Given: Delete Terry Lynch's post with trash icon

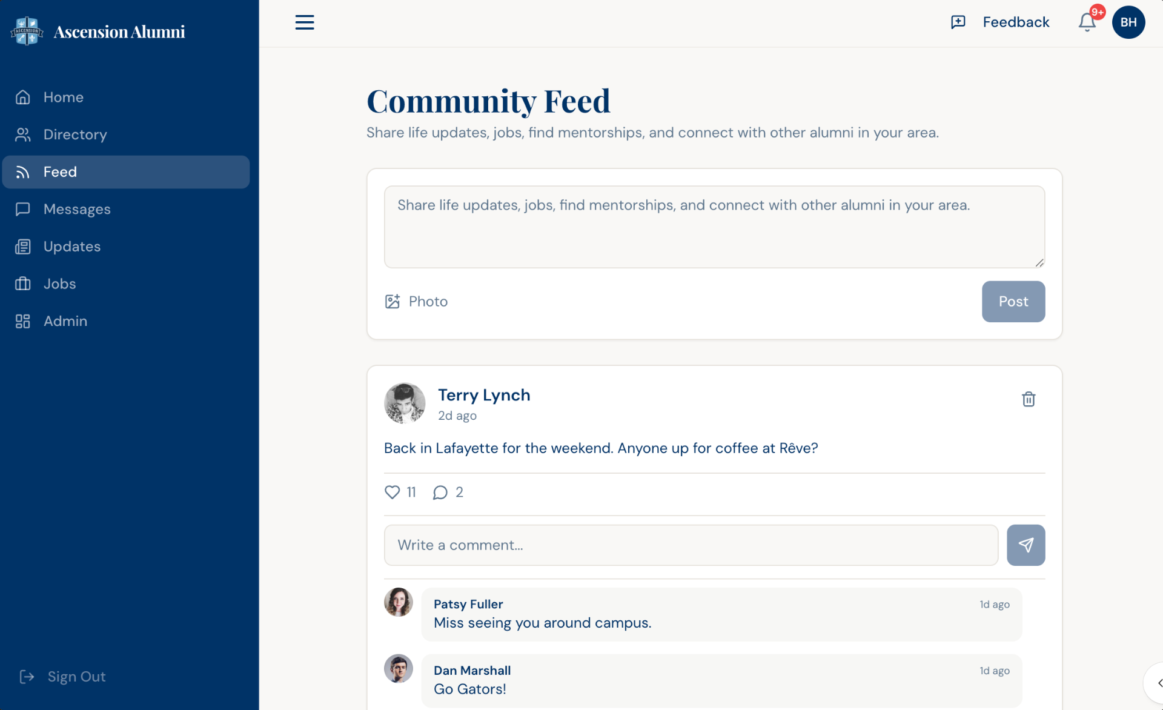Looking at the screenshot, I should pyautogui.click(x=1028, y=399).
